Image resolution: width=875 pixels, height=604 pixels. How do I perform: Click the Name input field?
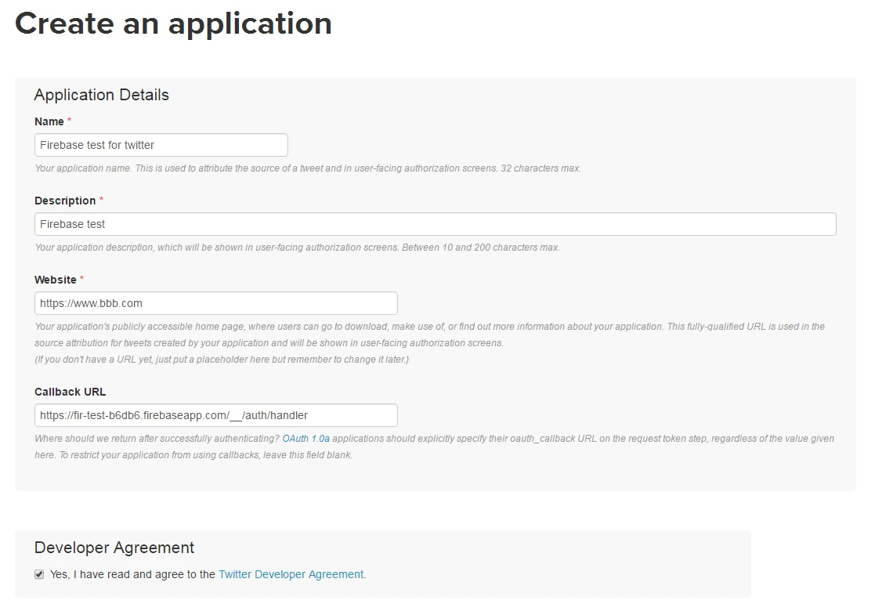click(161, 145)
